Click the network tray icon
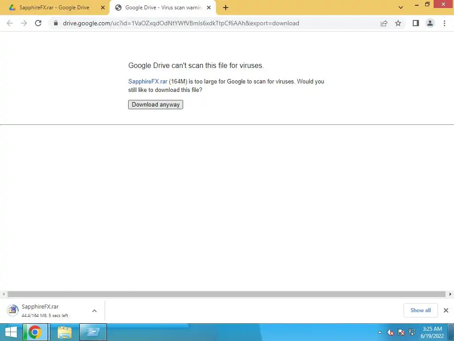The image size is (454, 341). pos(412,332)
